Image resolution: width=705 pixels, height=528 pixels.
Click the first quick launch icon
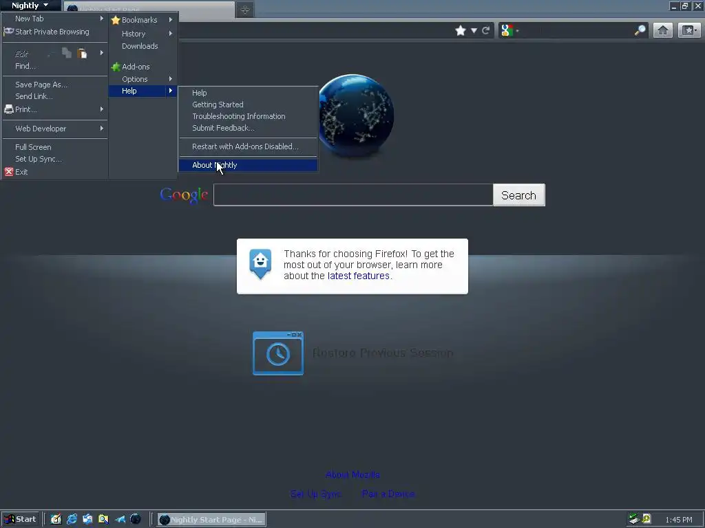click(x=56, y=520)
